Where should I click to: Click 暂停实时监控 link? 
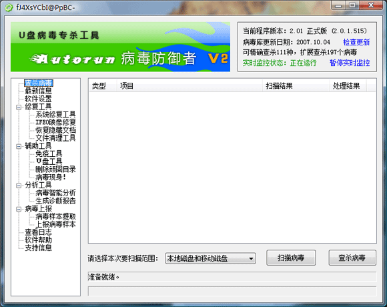tap(350, 63)
